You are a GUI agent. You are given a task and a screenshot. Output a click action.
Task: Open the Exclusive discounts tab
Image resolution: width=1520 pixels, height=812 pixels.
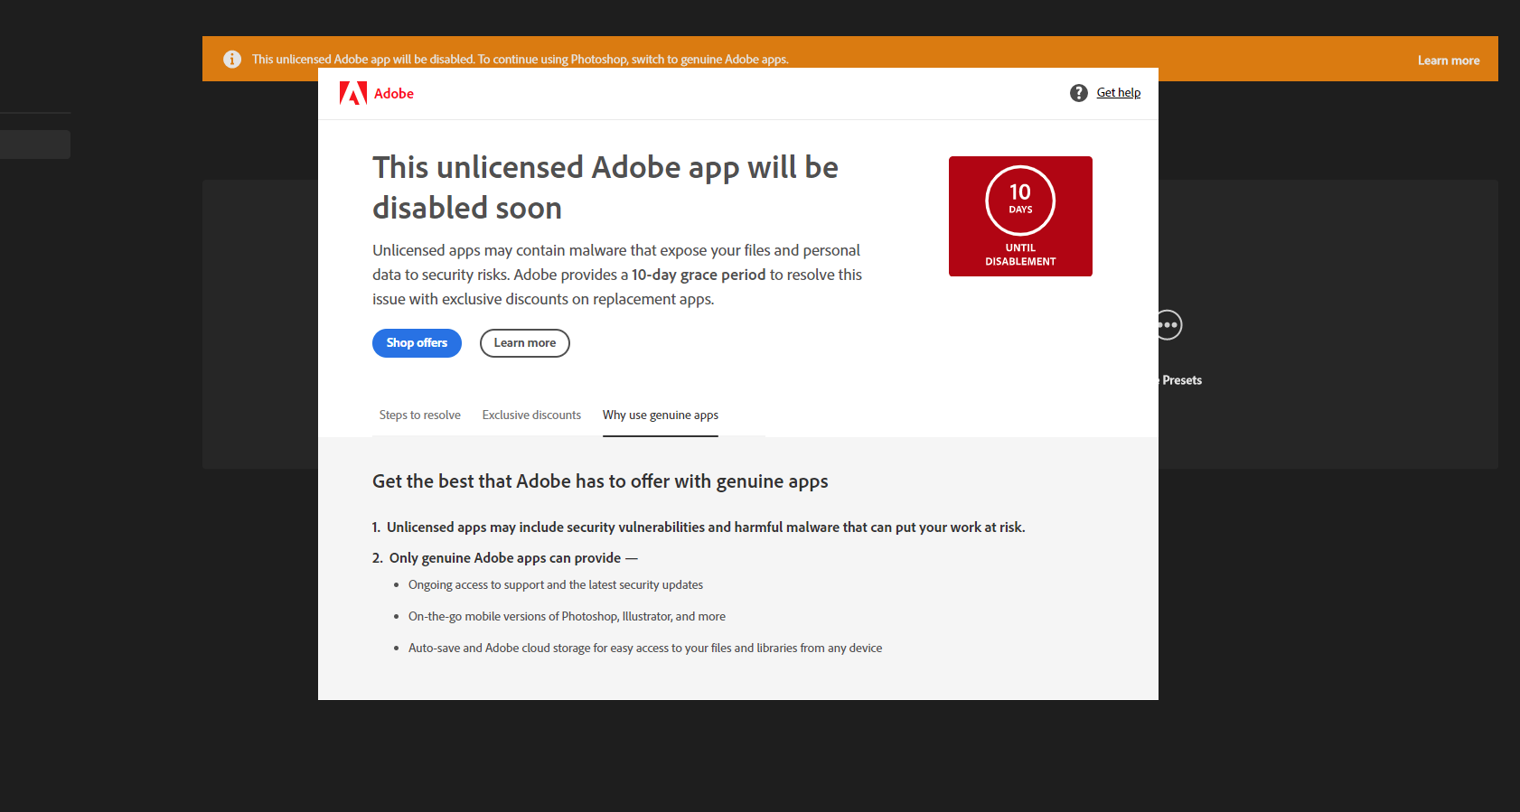pyautogui.click(x=531, y=415)
